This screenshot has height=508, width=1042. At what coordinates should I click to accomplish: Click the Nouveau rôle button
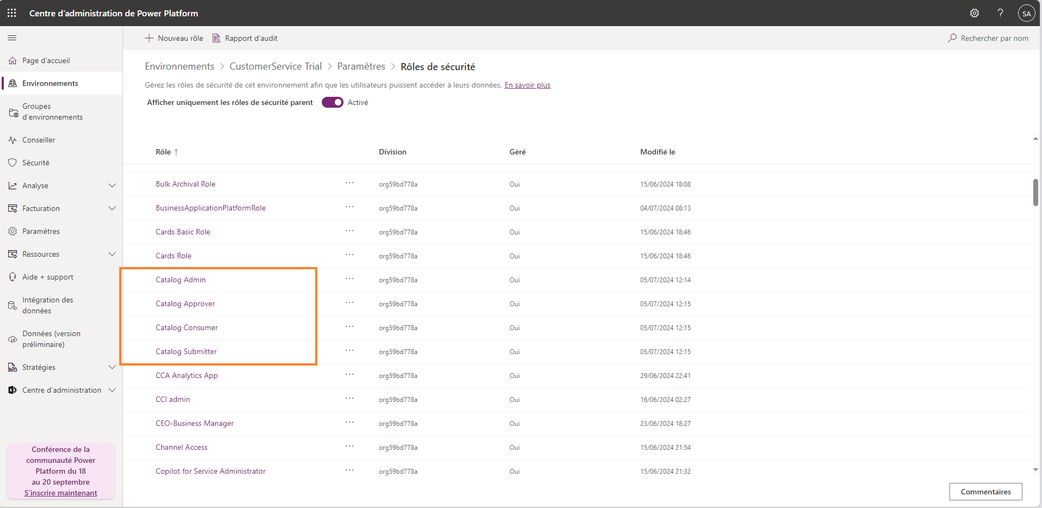174,38
